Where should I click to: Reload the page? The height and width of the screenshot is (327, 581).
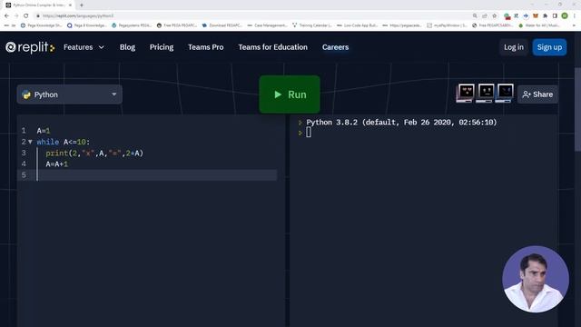(x=26, y=16)
